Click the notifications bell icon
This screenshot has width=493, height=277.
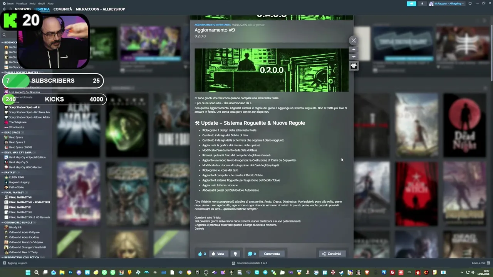[x=422, y=4]
